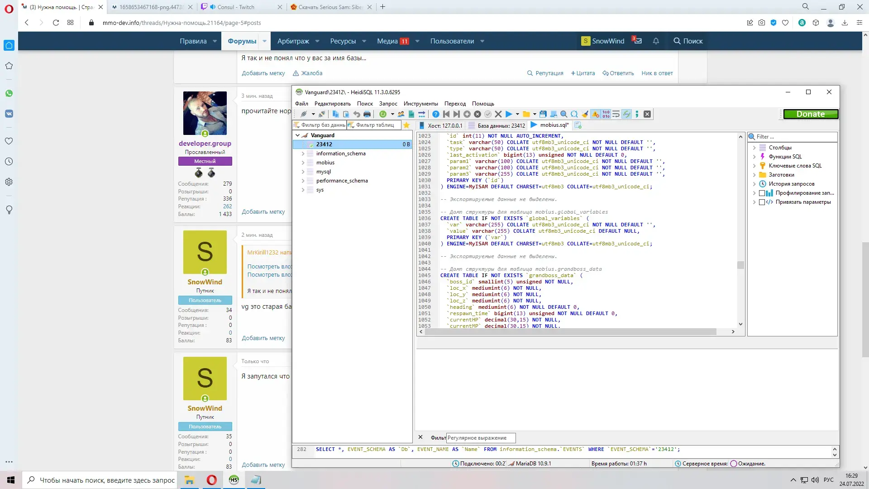The height and width of the screenshot is (489, 869).
Task: Tick the Профилирование запросов checkbox
Action: click(762, 193)
